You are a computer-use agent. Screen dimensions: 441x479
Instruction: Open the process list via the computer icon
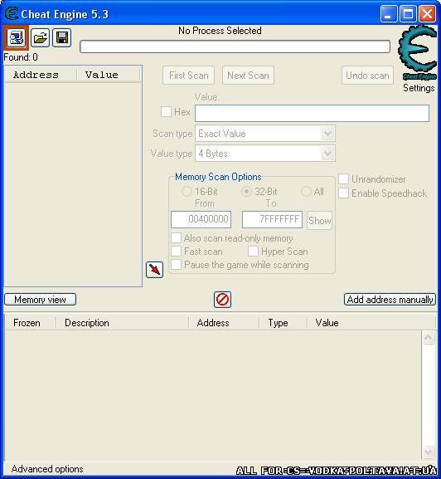[16, 38]
